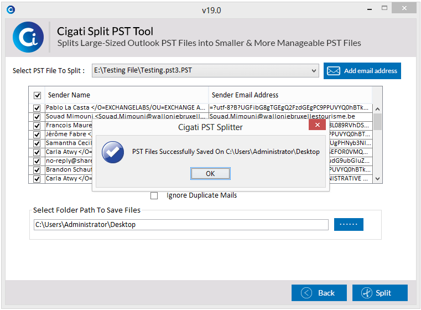The height and width of the screenshot is (310, 421).
Task: Minimize the application window
Action: click(370, 9)
